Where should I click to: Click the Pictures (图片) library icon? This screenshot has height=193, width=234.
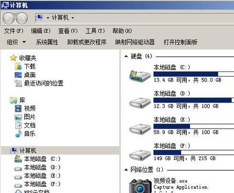click(x=18, y=117)
